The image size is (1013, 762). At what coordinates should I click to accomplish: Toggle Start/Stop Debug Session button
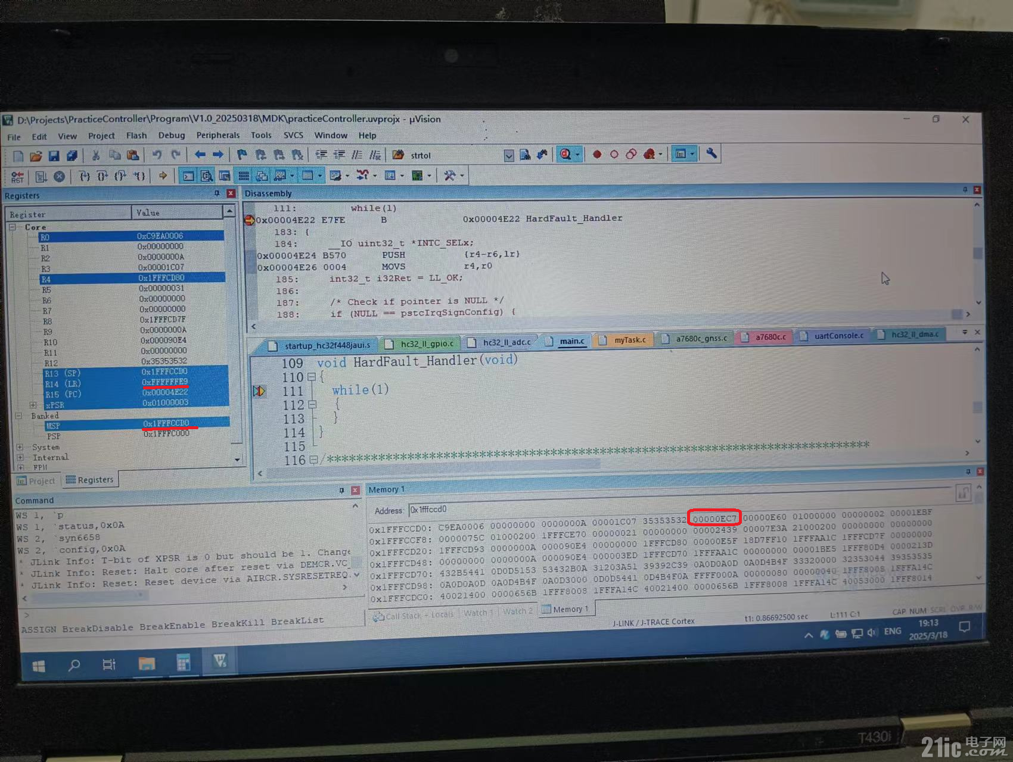[x=565, y=154]
